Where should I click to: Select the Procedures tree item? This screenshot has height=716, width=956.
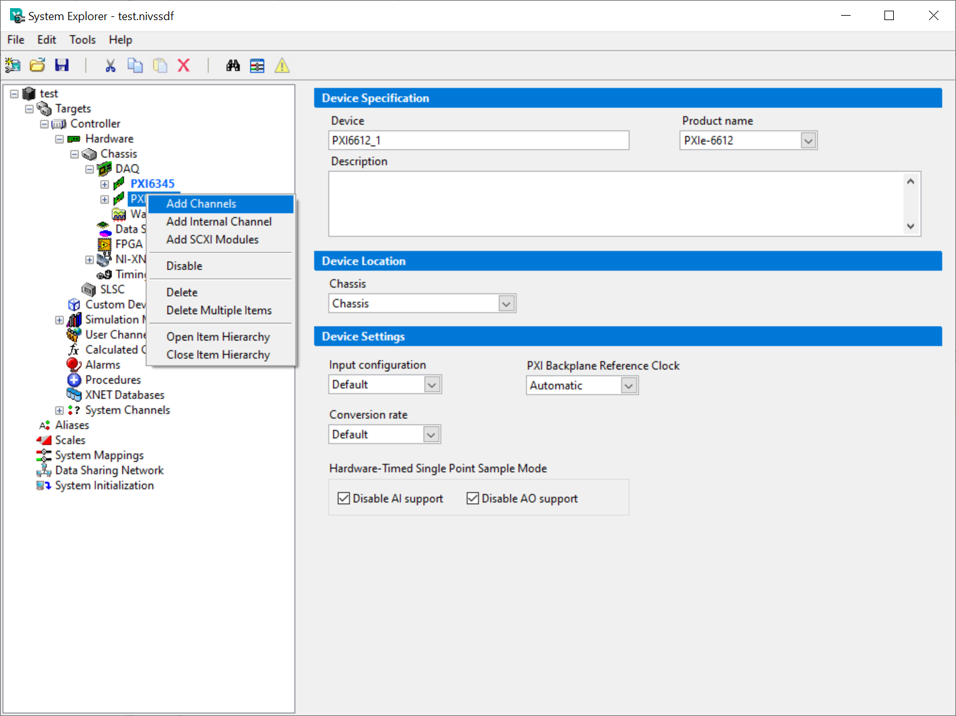(x=113, y=380)
